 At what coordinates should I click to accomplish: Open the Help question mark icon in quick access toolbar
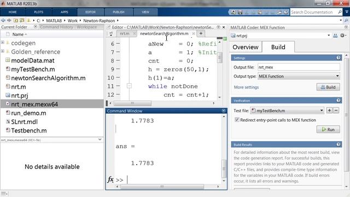(x=286, y=12)
